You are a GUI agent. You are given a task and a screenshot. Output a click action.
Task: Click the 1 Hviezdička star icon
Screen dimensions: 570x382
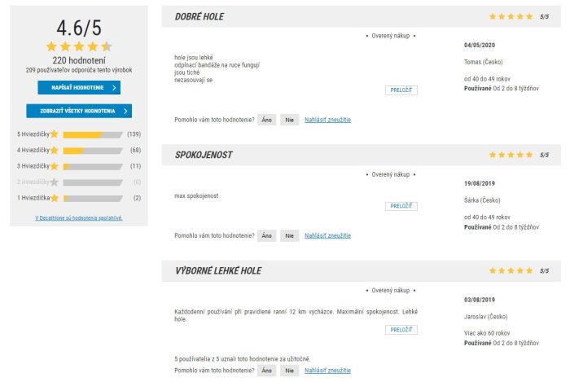(55, 198)
